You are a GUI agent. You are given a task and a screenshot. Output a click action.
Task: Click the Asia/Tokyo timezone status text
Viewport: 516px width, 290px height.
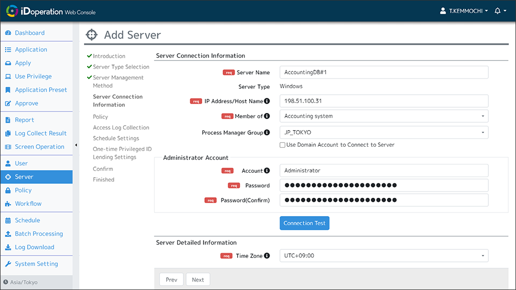click(23, 282)
